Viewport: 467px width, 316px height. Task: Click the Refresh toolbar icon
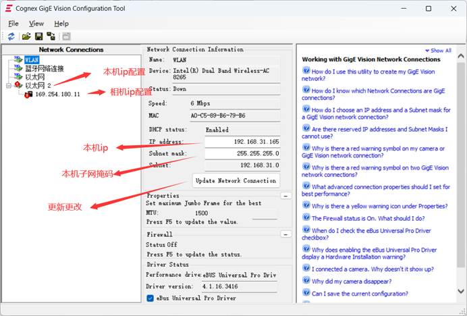tap(11, 36)
